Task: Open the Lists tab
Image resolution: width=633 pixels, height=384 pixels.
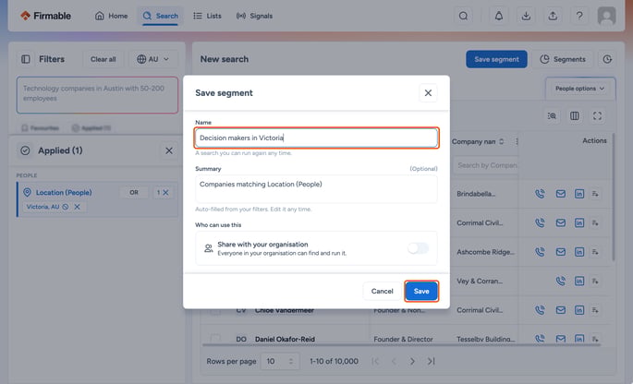Action: click(208, 16)
